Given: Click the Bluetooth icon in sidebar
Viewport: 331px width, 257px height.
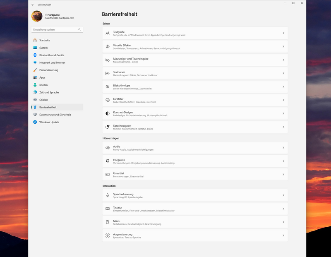Looking at the screenshot, I should [35, 55].
